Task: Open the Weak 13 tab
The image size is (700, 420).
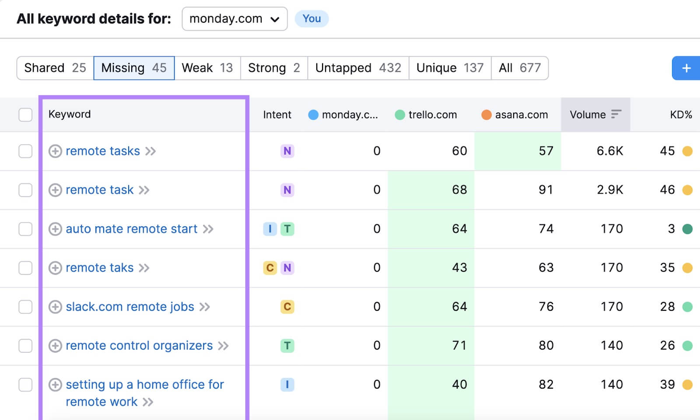Action: (207, 68)
